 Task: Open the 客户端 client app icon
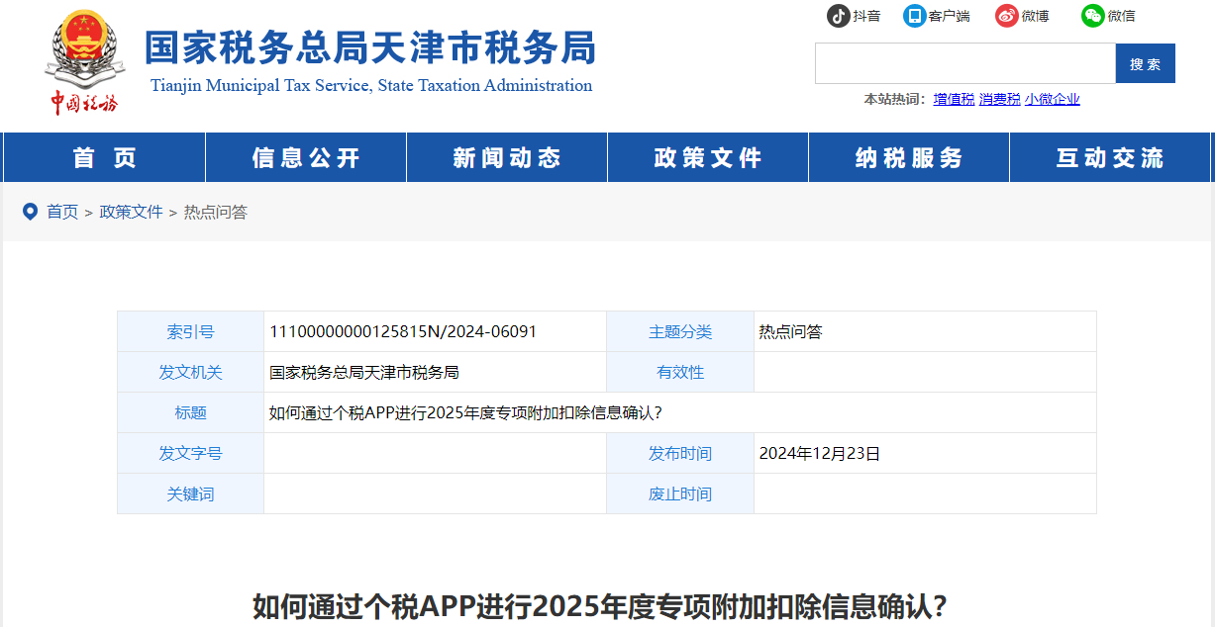click(914, 16)
